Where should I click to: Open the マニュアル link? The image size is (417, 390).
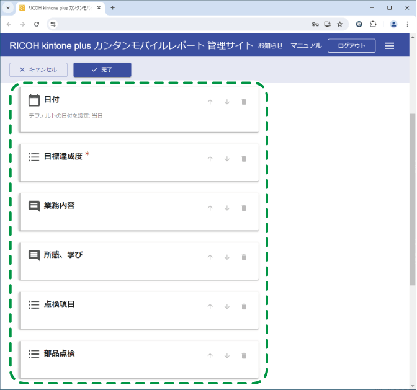tap(306, 46)
